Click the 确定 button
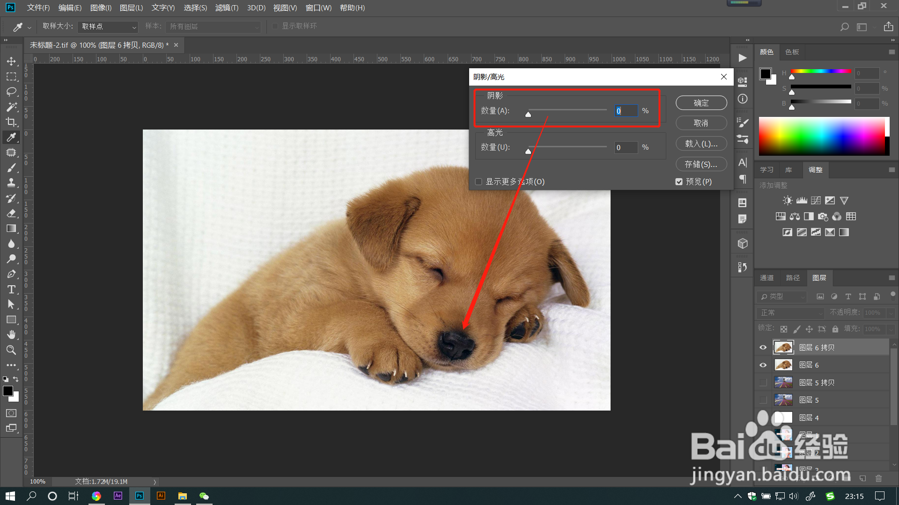The width and height of the screenshot is (899, 505). click(701, 103)
